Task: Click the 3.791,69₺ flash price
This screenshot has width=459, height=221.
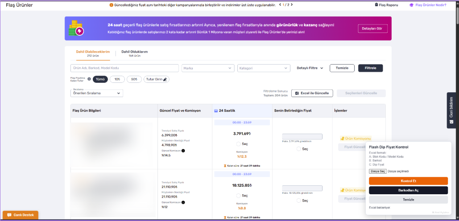Action: click(x=242, y=134)
